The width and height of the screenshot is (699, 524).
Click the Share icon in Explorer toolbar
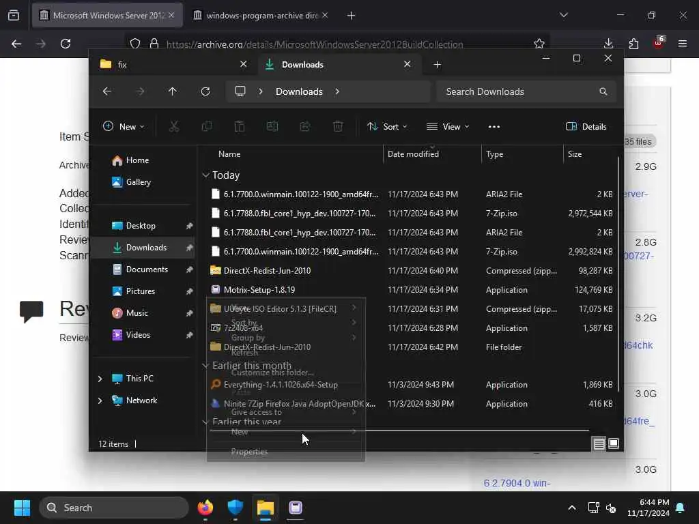coord(305,126)
